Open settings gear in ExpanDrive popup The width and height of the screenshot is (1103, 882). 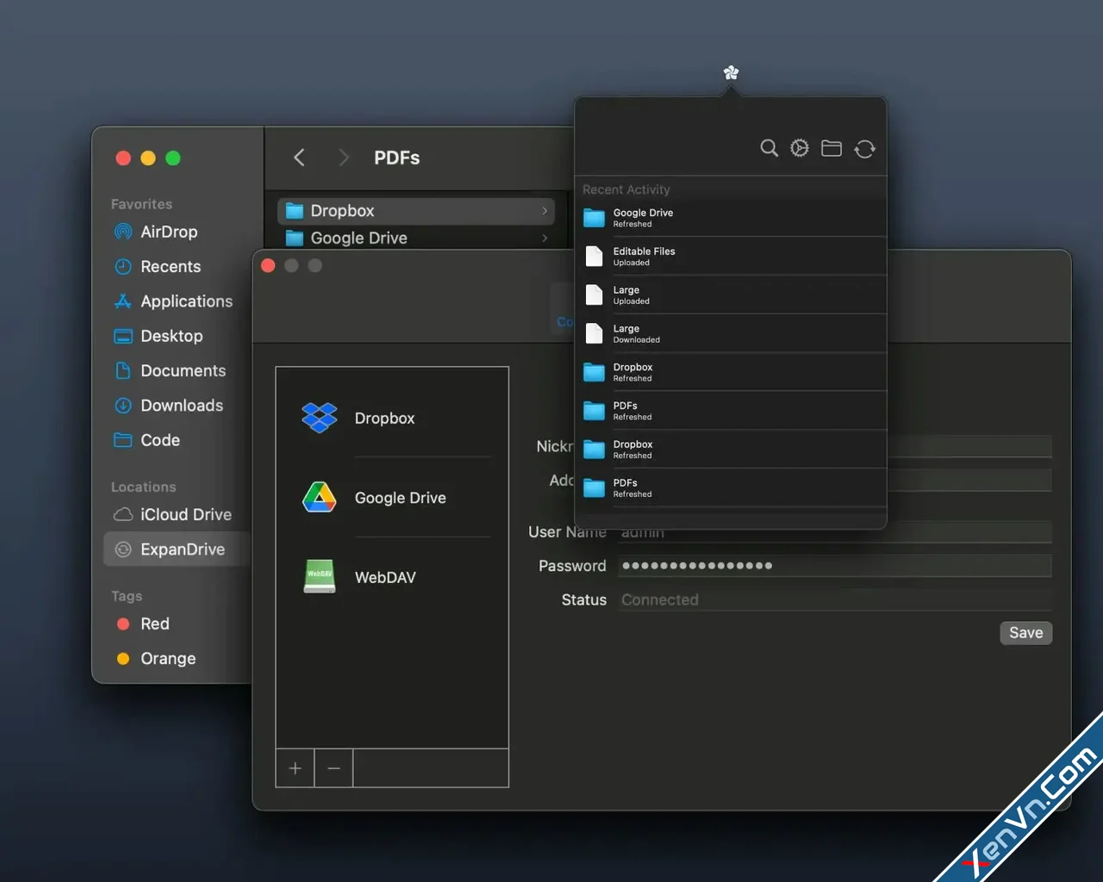coord(800,148)
